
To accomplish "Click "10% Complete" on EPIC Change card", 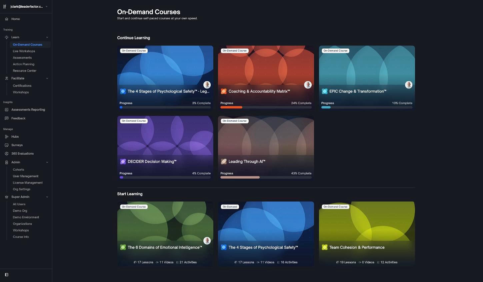I will pos(402,103).
